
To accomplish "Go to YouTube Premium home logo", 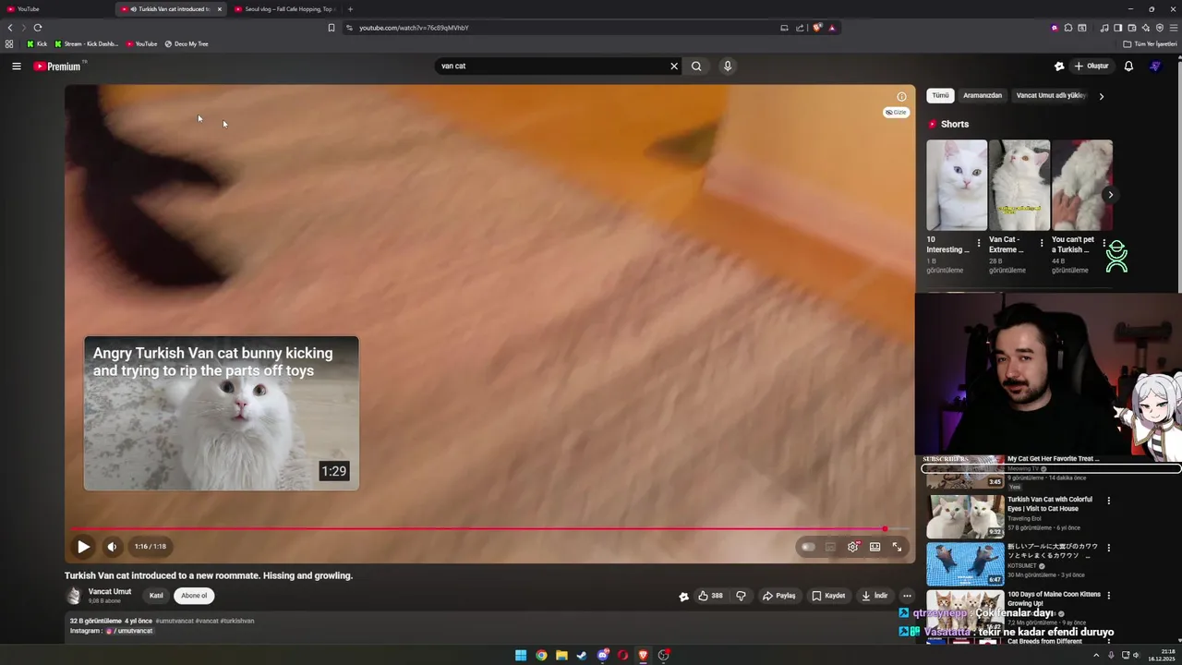I will click(57, 66).
